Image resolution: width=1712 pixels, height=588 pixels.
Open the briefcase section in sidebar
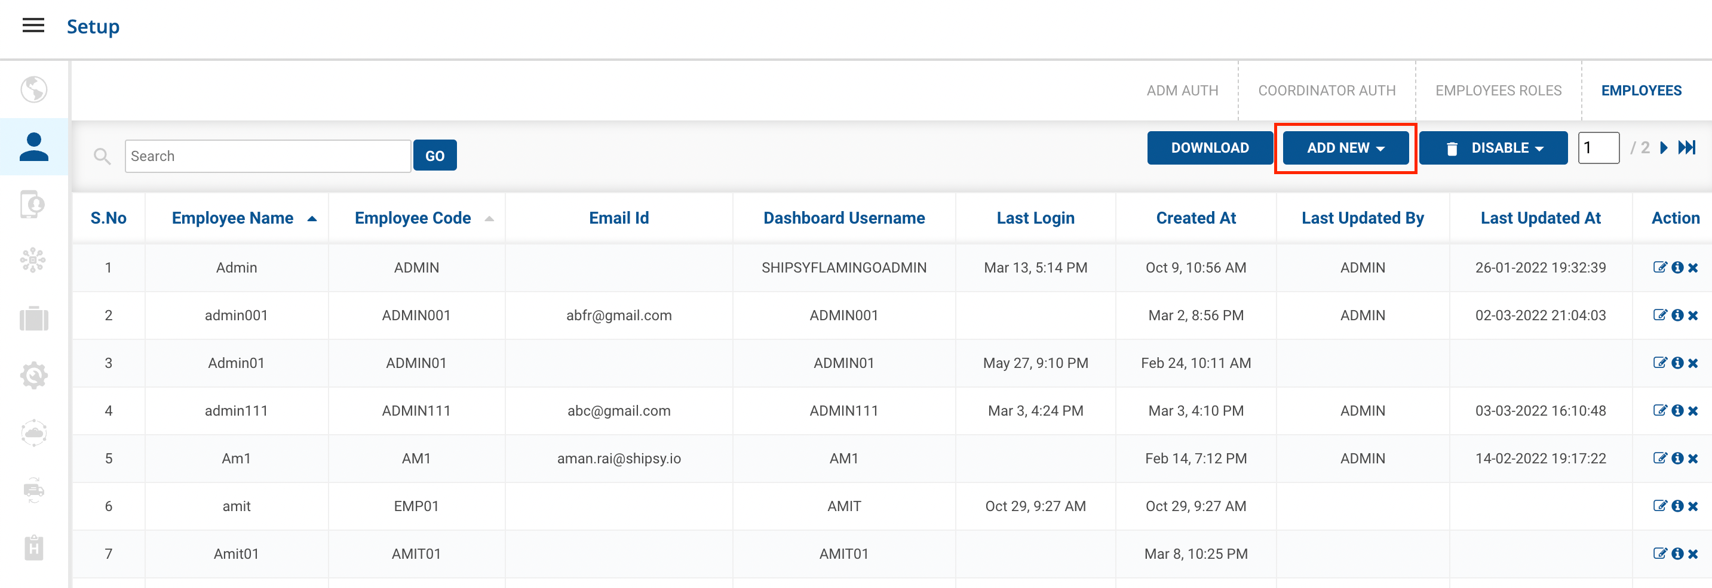point(33,318)
